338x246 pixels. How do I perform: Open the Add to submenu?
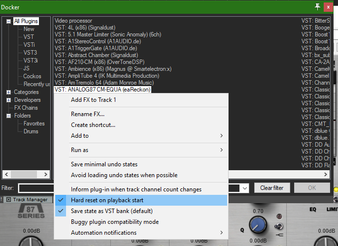tap(141, 136)
